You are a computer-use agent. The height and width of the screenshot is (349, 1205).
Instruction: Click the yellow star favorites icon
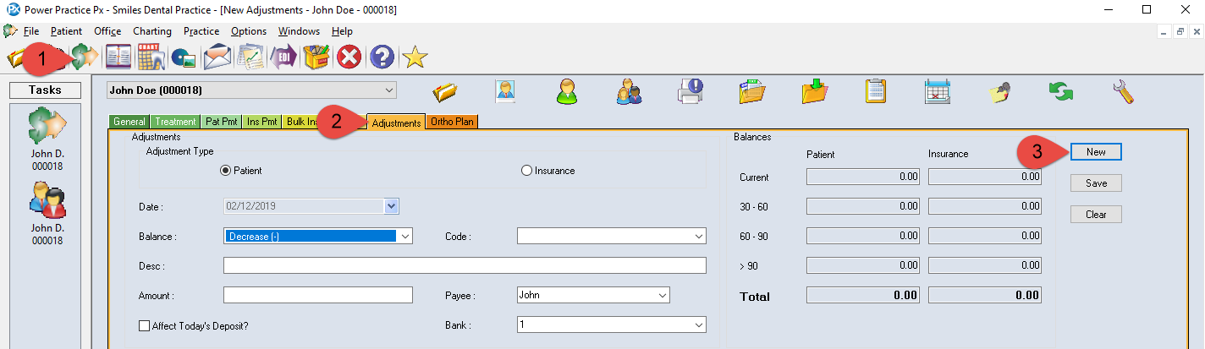tap(415, 57)
